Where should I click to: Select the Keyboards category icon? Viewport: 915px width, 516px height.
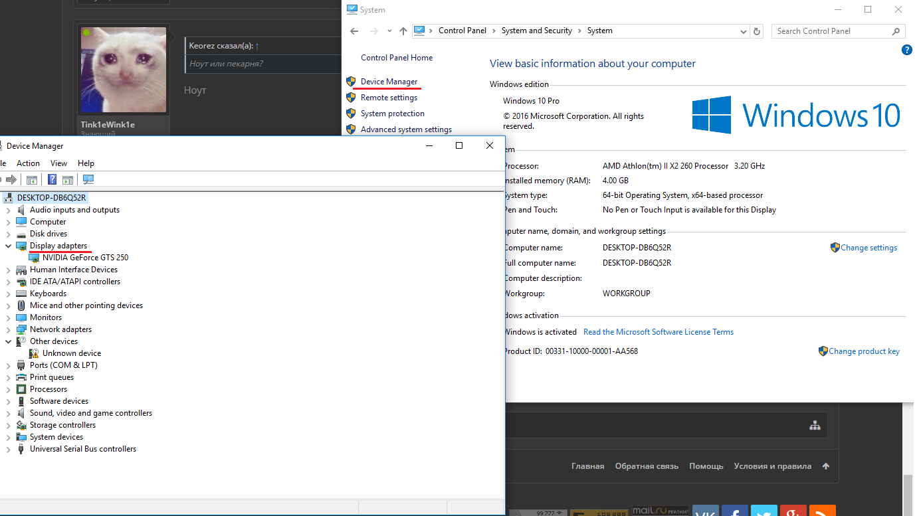(21, 294)
